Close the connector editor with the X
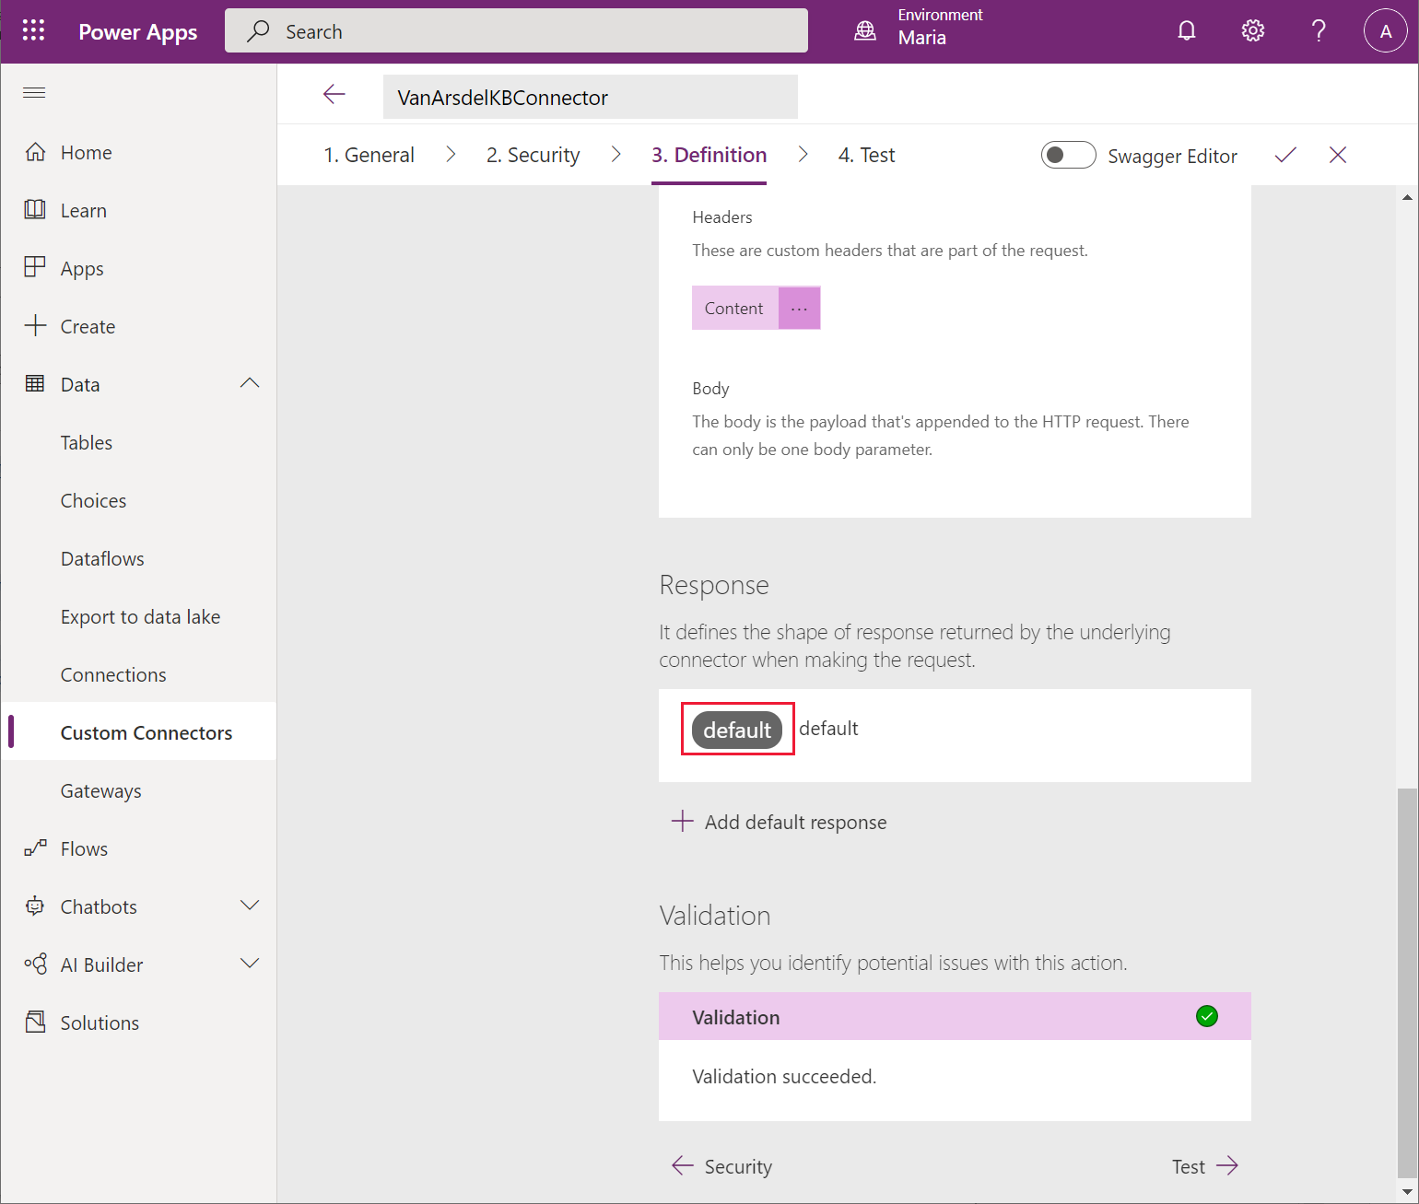1419x1204 pixels. tap(1338, 155)
